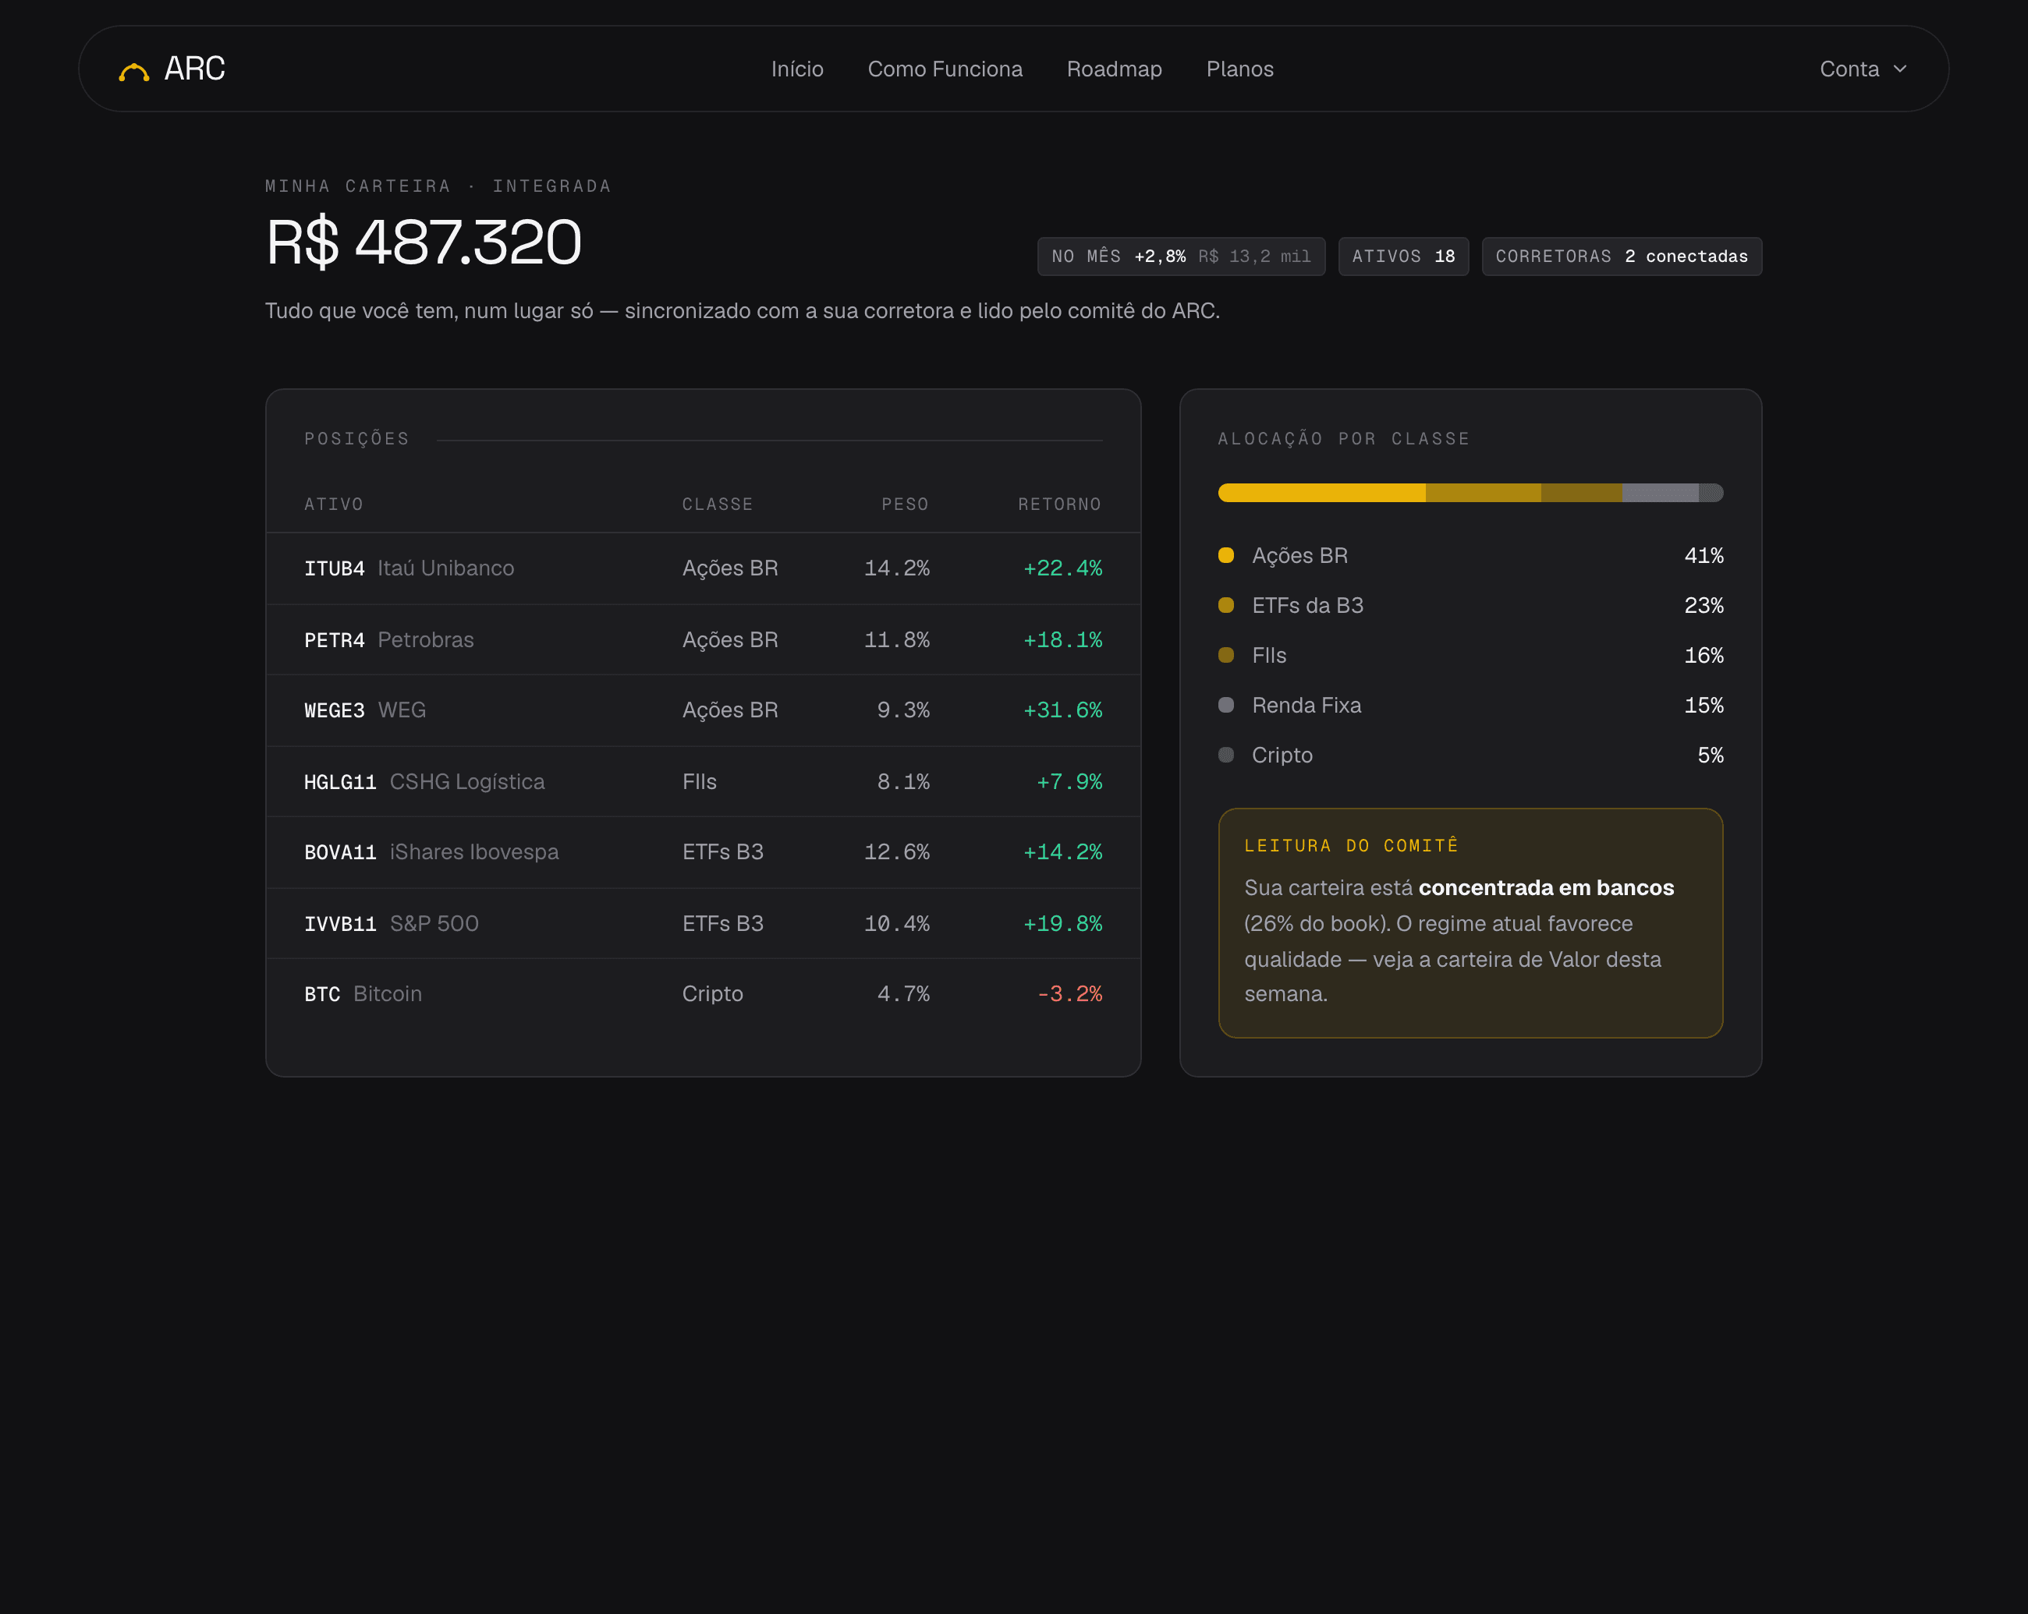Click the yellow Ações BR allocation bar segment
This screenshot has height=1614, width=2028.
point(1321,493)
